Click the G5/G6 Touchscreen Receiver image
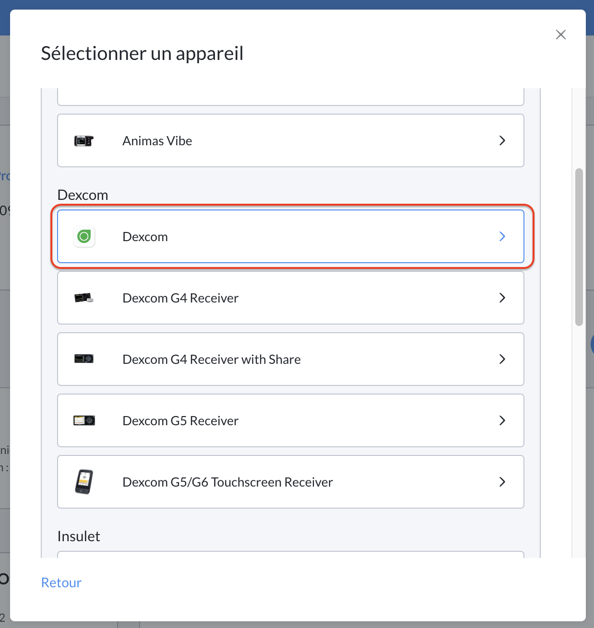Image resolution: width=594 pixels, height=628 pixels. [84, 482]
